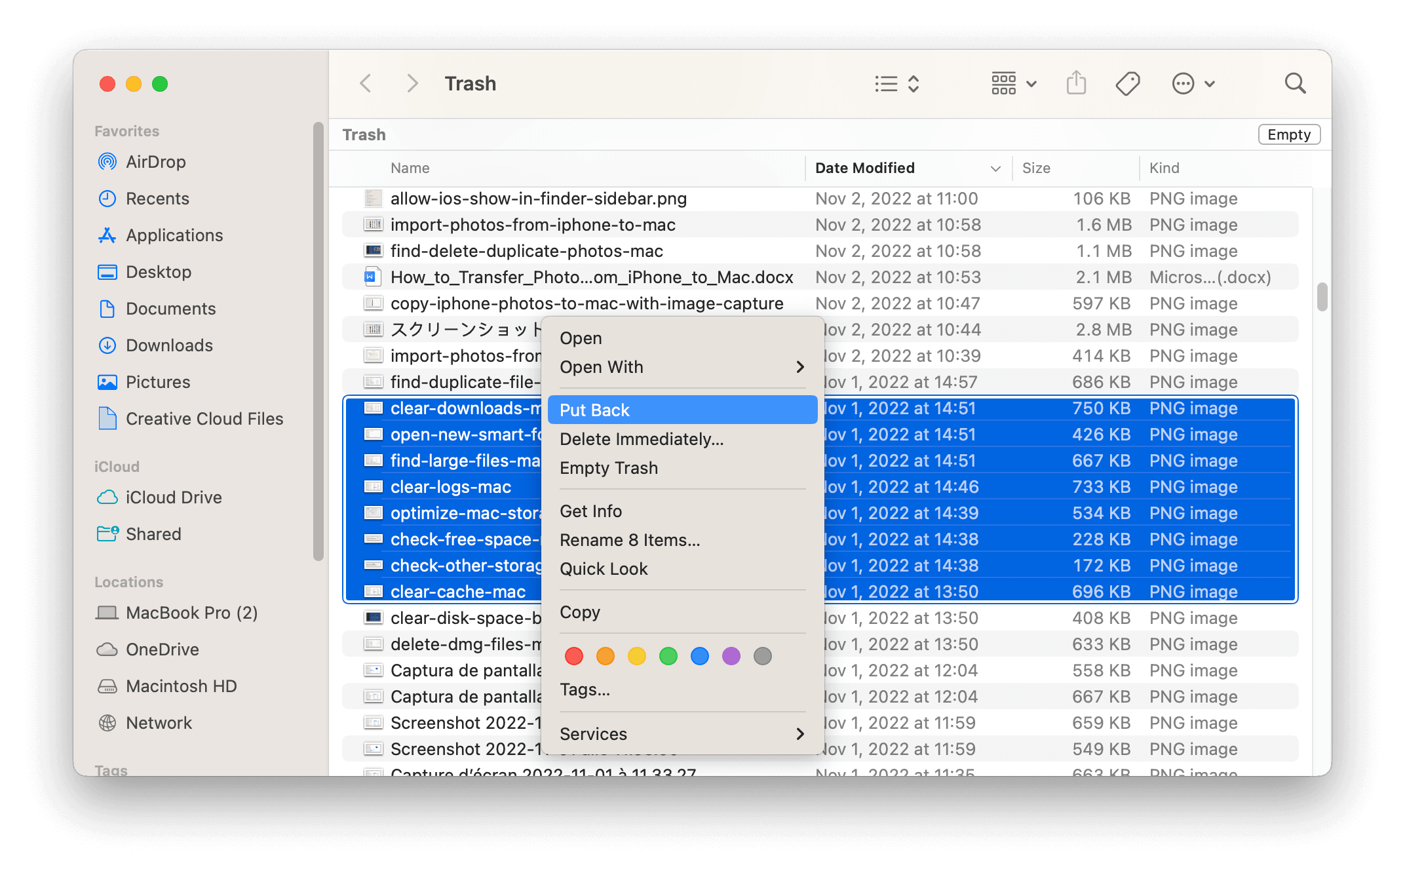Select the How_to_Transfer_Photo docx file row

591,277
